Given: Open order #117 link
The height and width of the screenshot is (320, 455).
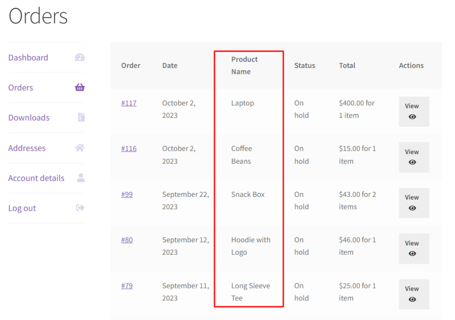Looking at the screenshot, I should click(129, 103).
